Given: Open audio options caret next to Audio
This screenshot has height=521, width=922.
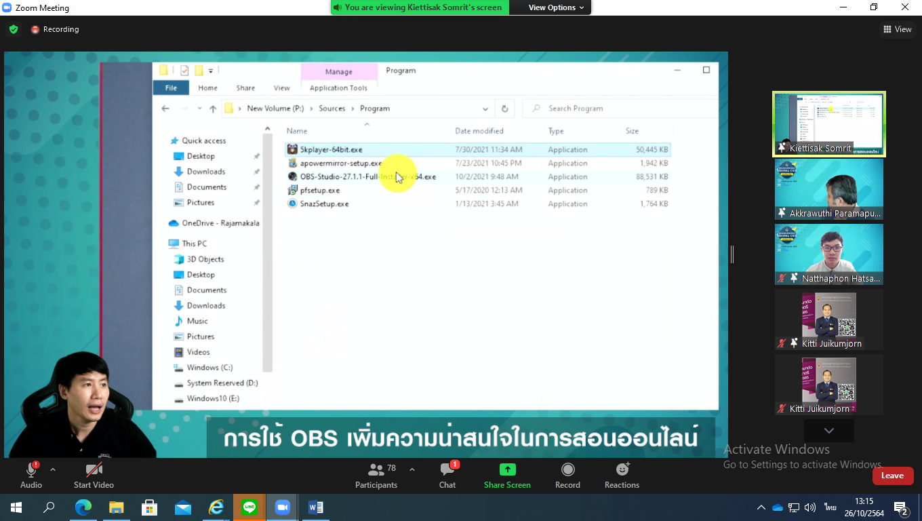Looking at the screenshot, I should (53, 469).
